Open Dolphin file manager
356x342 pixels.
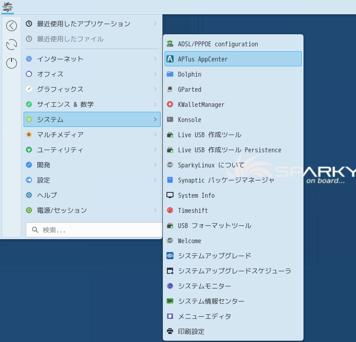tap(233, 74)
